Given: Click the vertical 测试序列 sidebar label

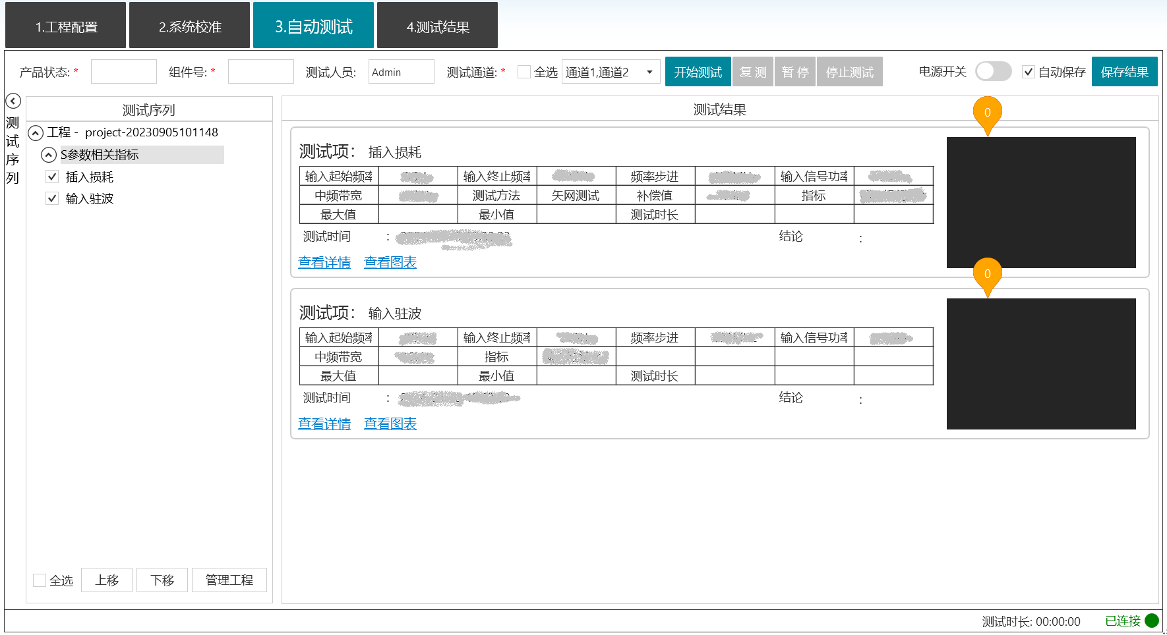Looking at the screenshot, I should tap(13, 151).
